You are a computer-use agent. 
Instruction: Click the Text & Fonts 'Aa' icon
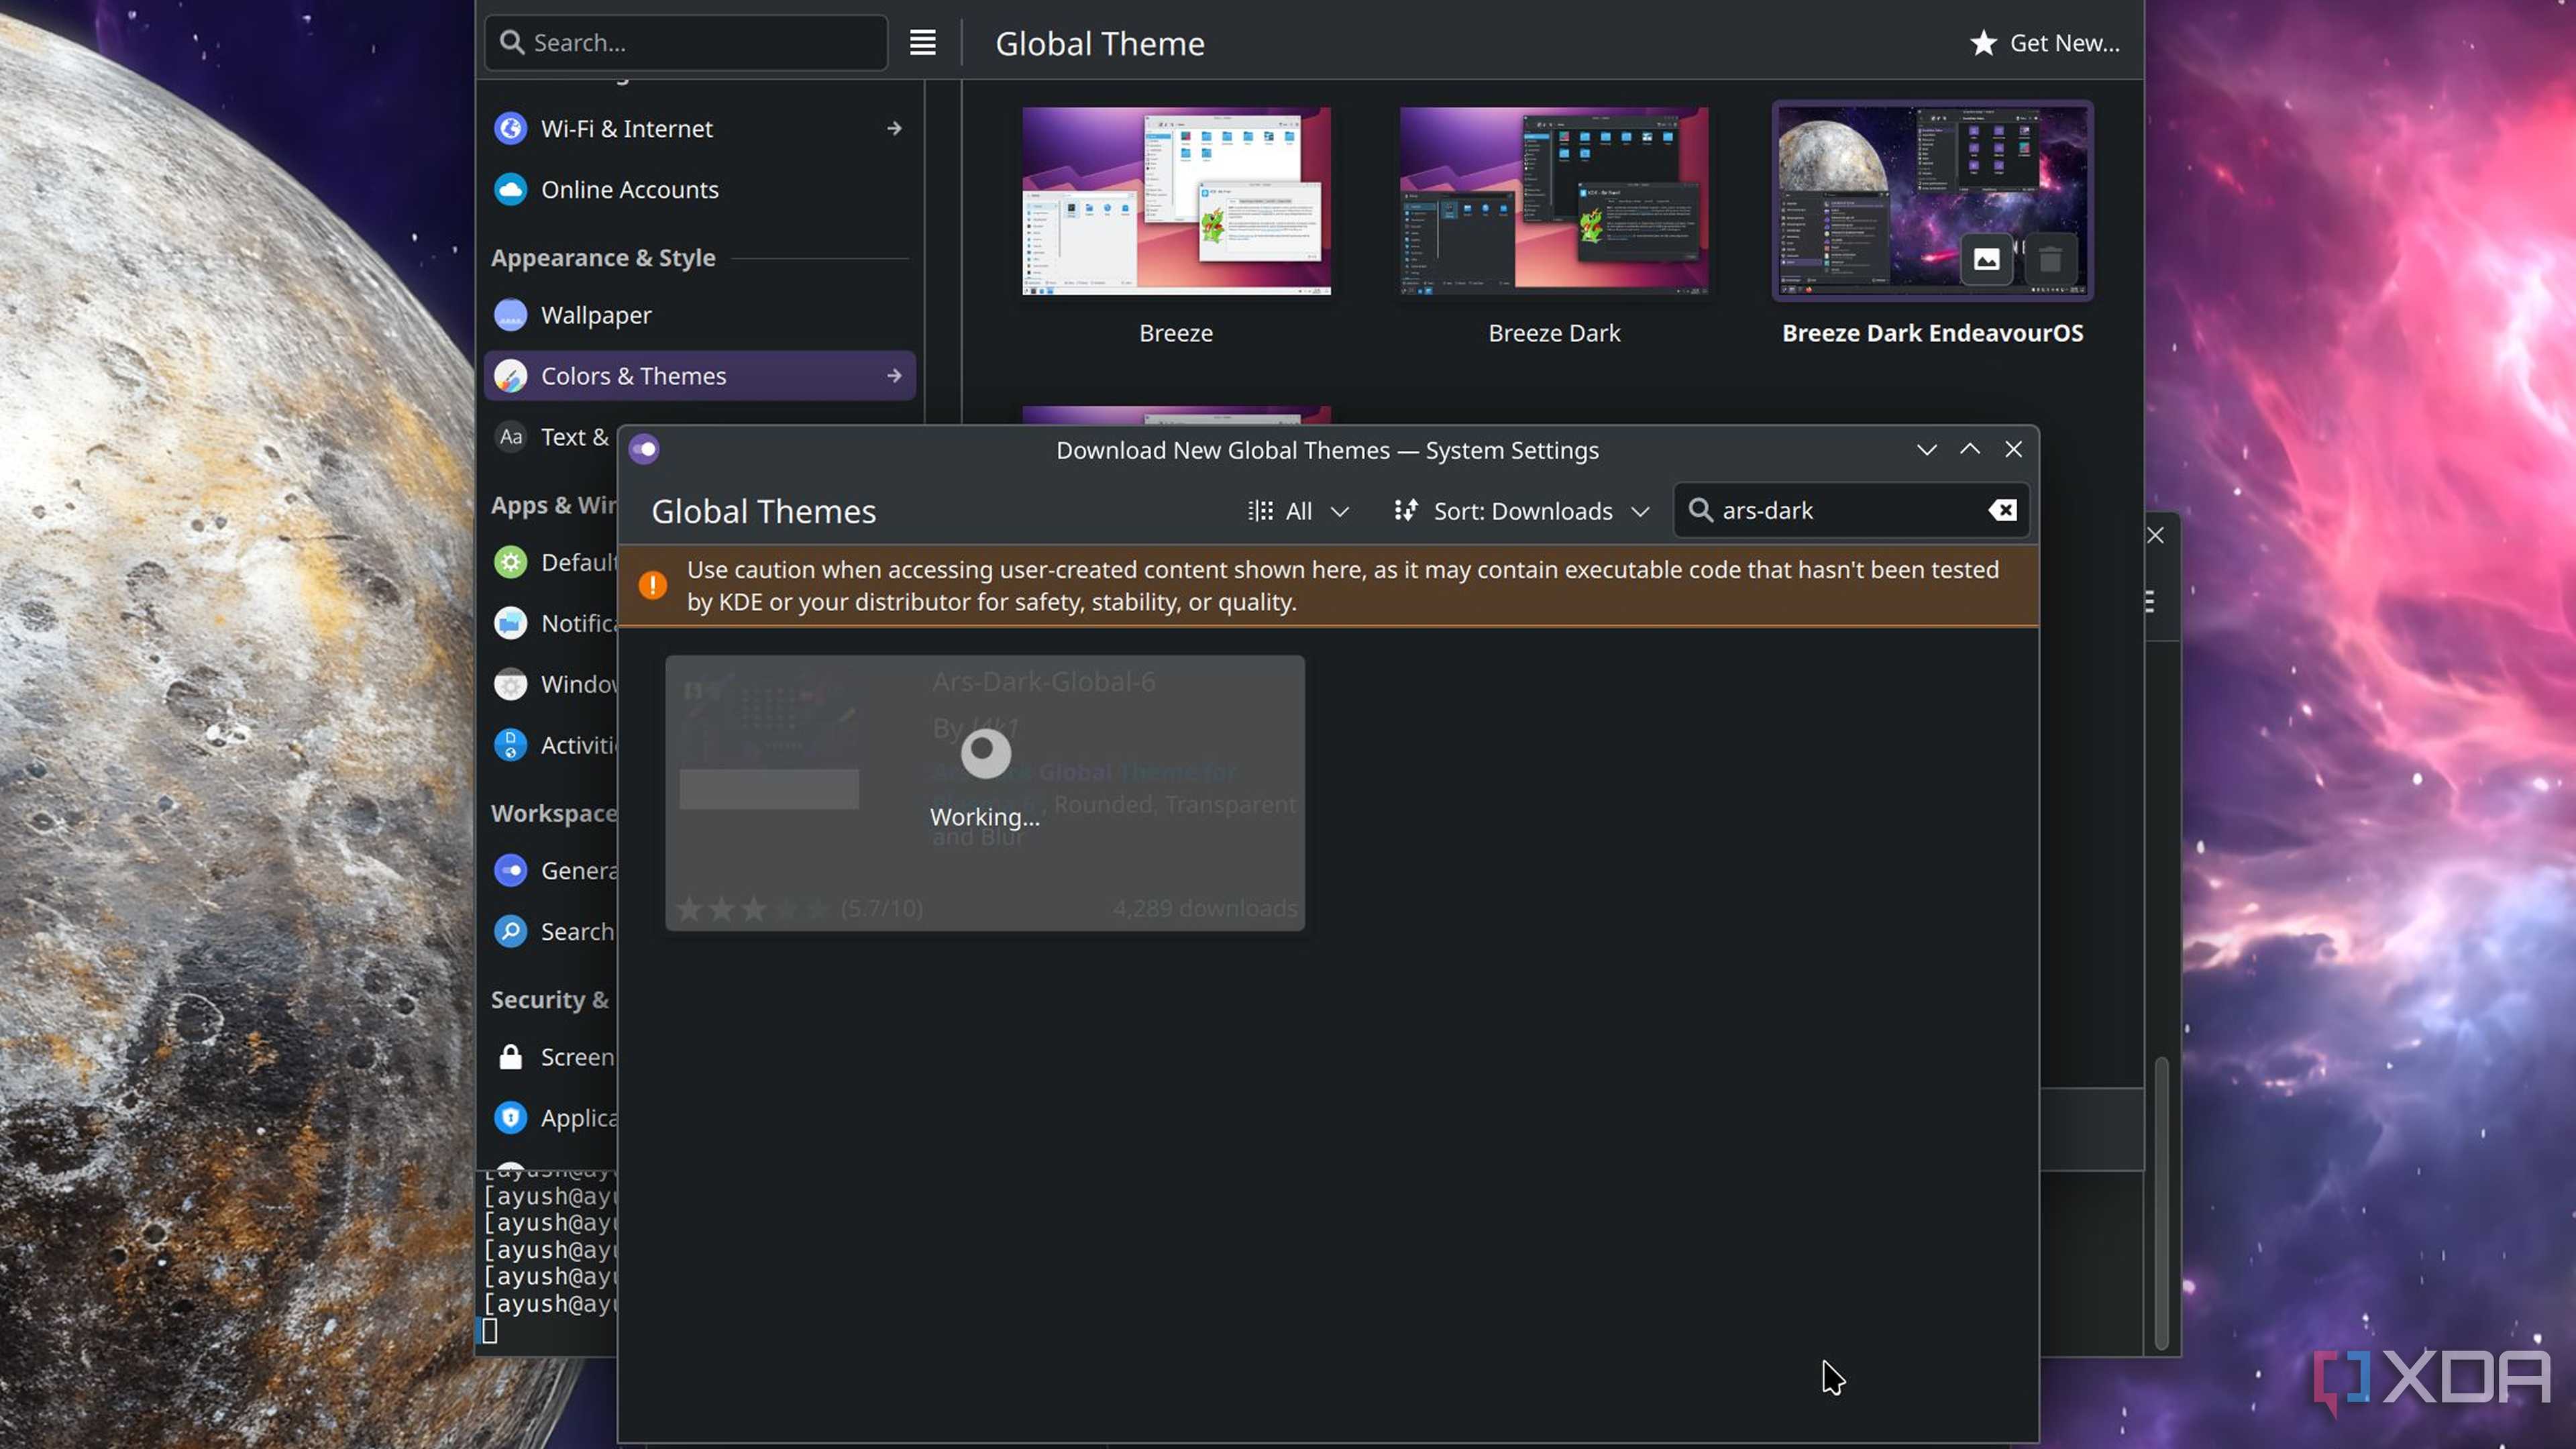coord(510,437)
